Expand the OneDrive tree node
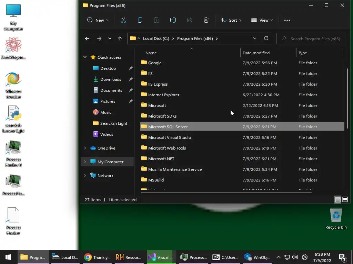Screen dimensions: 353x264 pyautogui.click(x=85, y=148)
